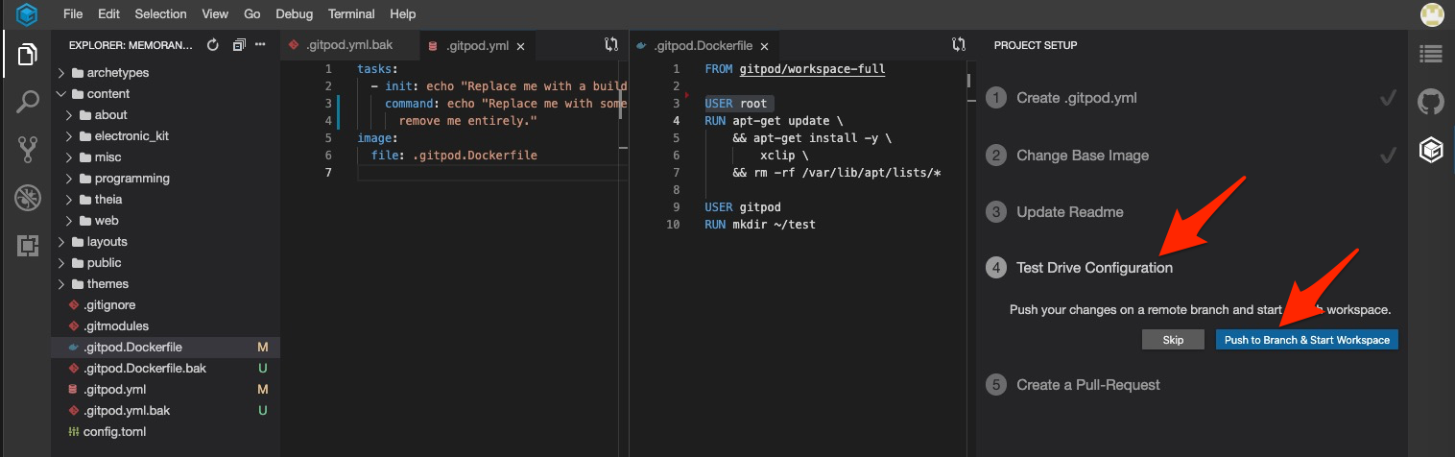This screenshot has height=457, width=1455.
Task: Open the Extensions view icon
Action: point(27,246)
